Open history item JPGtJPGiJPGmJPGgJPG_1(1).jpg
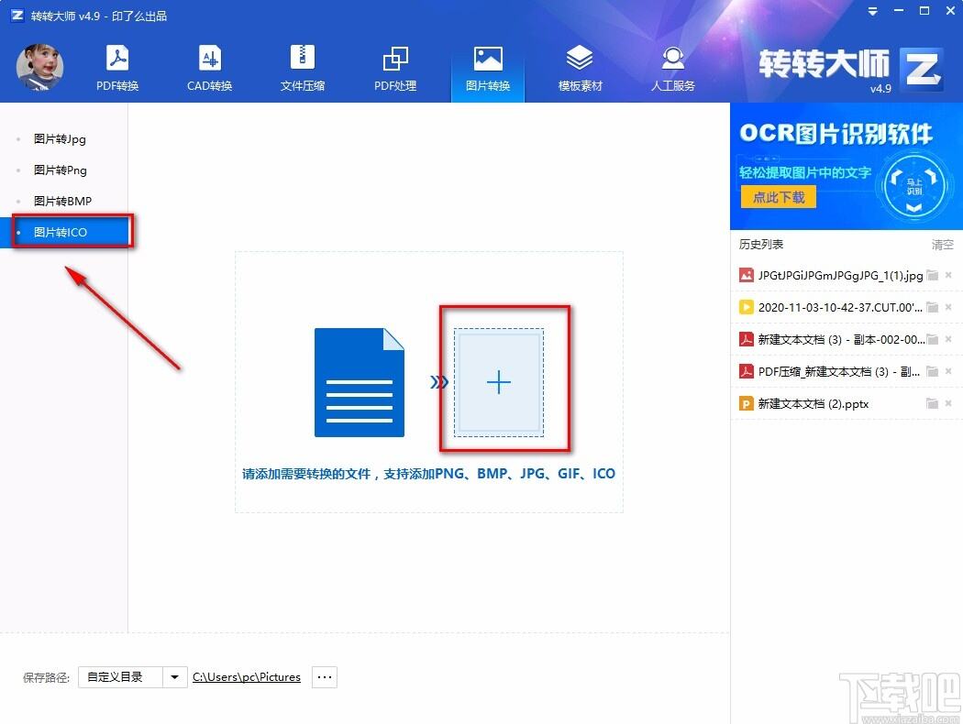The width and height of the screenshot is (963, 724). pyautogui.click(x=840, y=276)
